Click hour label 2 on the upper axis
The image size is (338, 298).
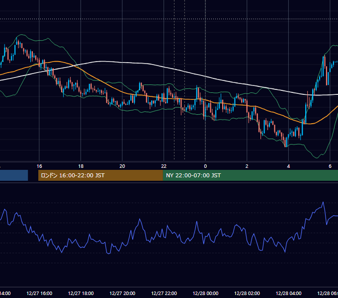click(247, 166)
